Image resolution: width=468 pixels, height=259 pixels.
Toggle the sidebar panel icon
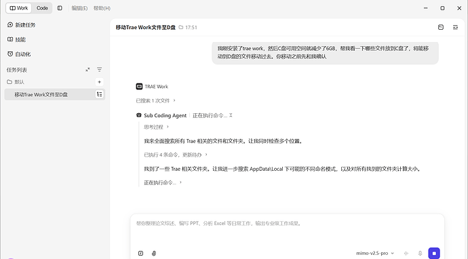tap(60, 8)
